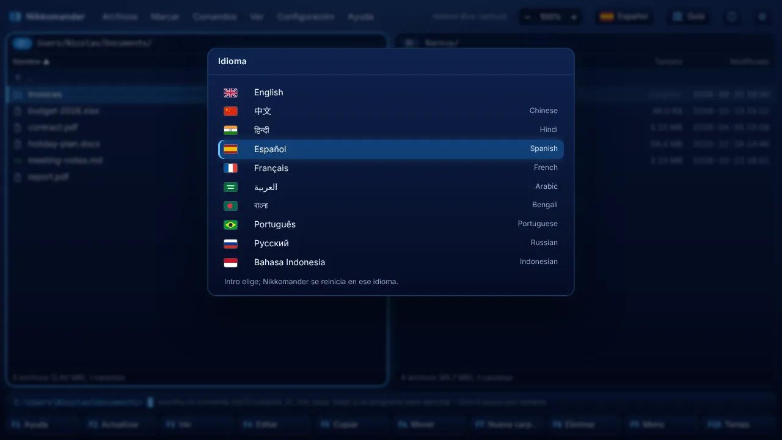Viewport: 782px width, 440px height.
Task: Select the highlighted "Español" language name
Action: (x=270, y=149)
